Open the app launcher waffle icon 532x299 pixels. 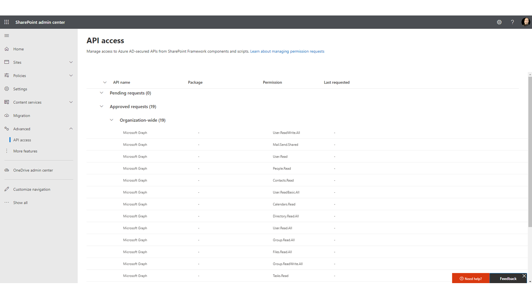(x=7, y=22)
